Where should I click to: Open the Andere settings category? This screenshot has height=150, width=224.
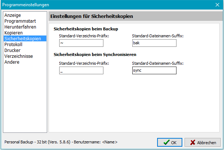12,62
